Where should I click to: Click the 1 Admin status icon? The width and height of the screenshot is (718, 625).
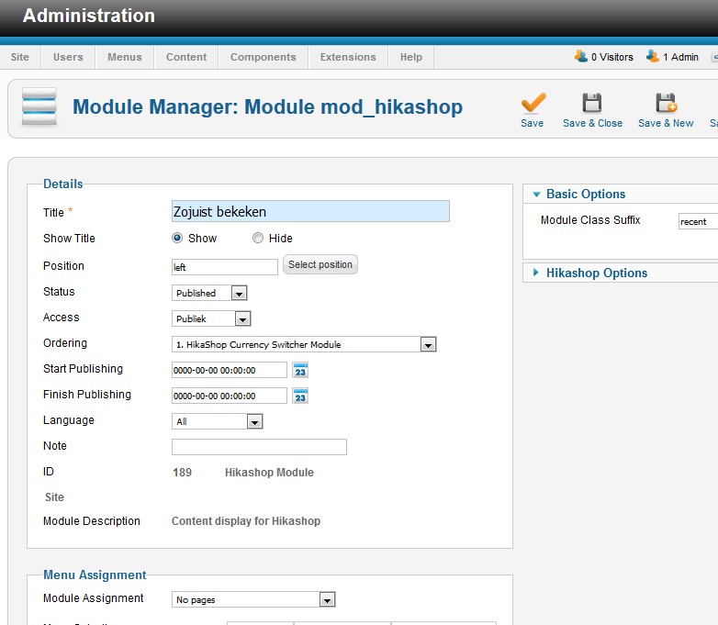[x=653, y=56]
